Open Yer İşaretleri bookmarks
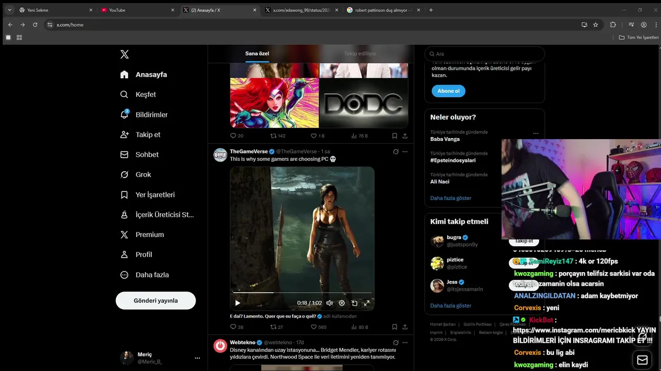Image resolution: width=661 pixels, height=371 pixels. pyautogui.click(x=148, y=195)
